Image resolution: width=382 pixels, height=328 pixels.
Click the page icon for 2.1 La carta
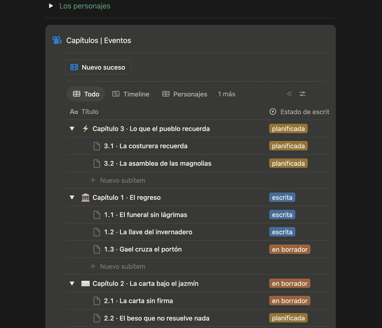click(97, 301)
